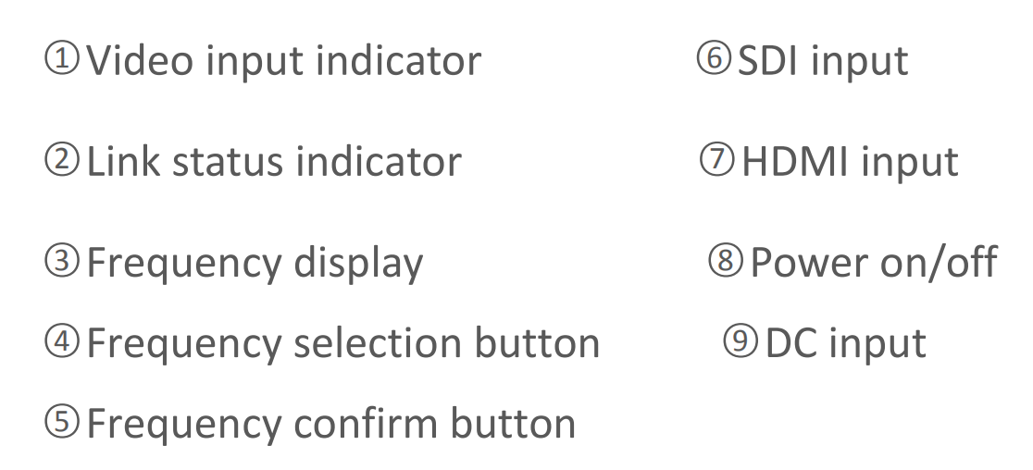
Task: Select the Link status indicator text
Action: click(274, 162)
